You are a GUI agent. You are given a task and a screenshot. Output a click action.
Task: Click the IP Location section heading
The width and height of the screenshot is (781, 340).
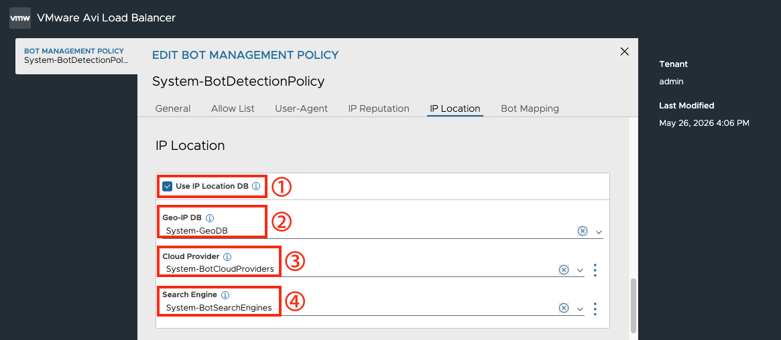(x=190, y=146)
